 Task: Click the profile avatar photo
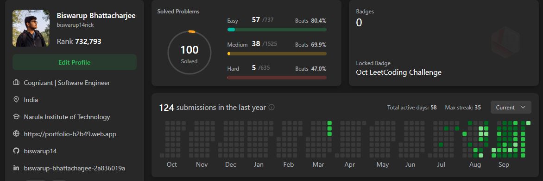[31, 28]
